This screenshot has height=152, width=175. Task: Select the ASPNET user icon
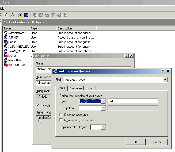pyautogui.click(x=6, y=37)
